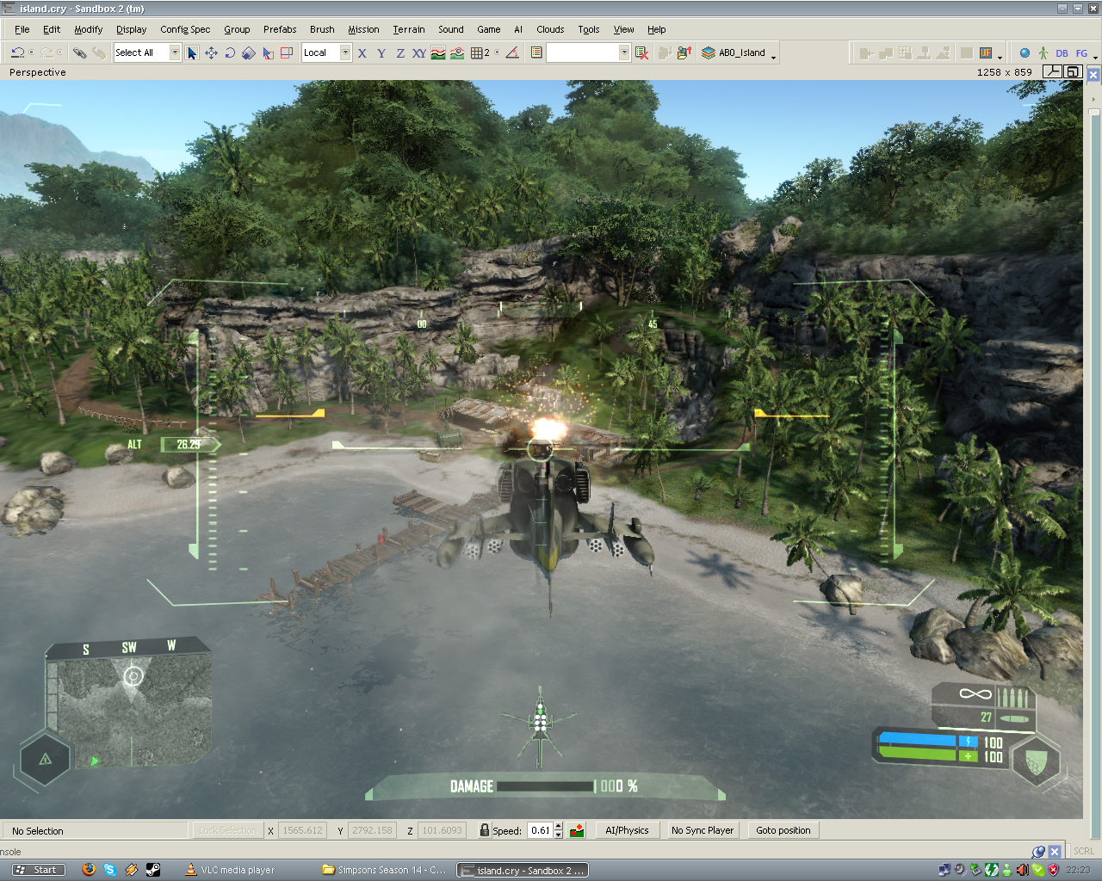The image size is (1102, 881).
Task: Click the layers stack icon beside AB0_Island
Action: pyautogui.click(x=708, y=52)
